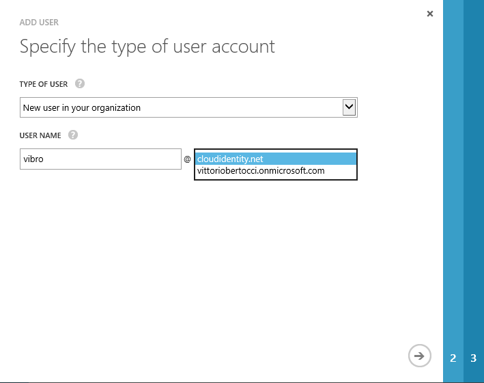This screenshot has height=383, width=484.
Task: Click the next arrow button
Action: click(x=419, y=356)
